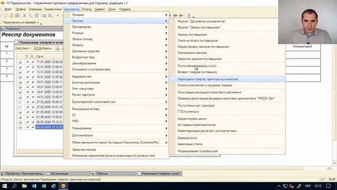Click Б checkmark in row 11.01.2020 12:00:00

[x=33, y=62]
